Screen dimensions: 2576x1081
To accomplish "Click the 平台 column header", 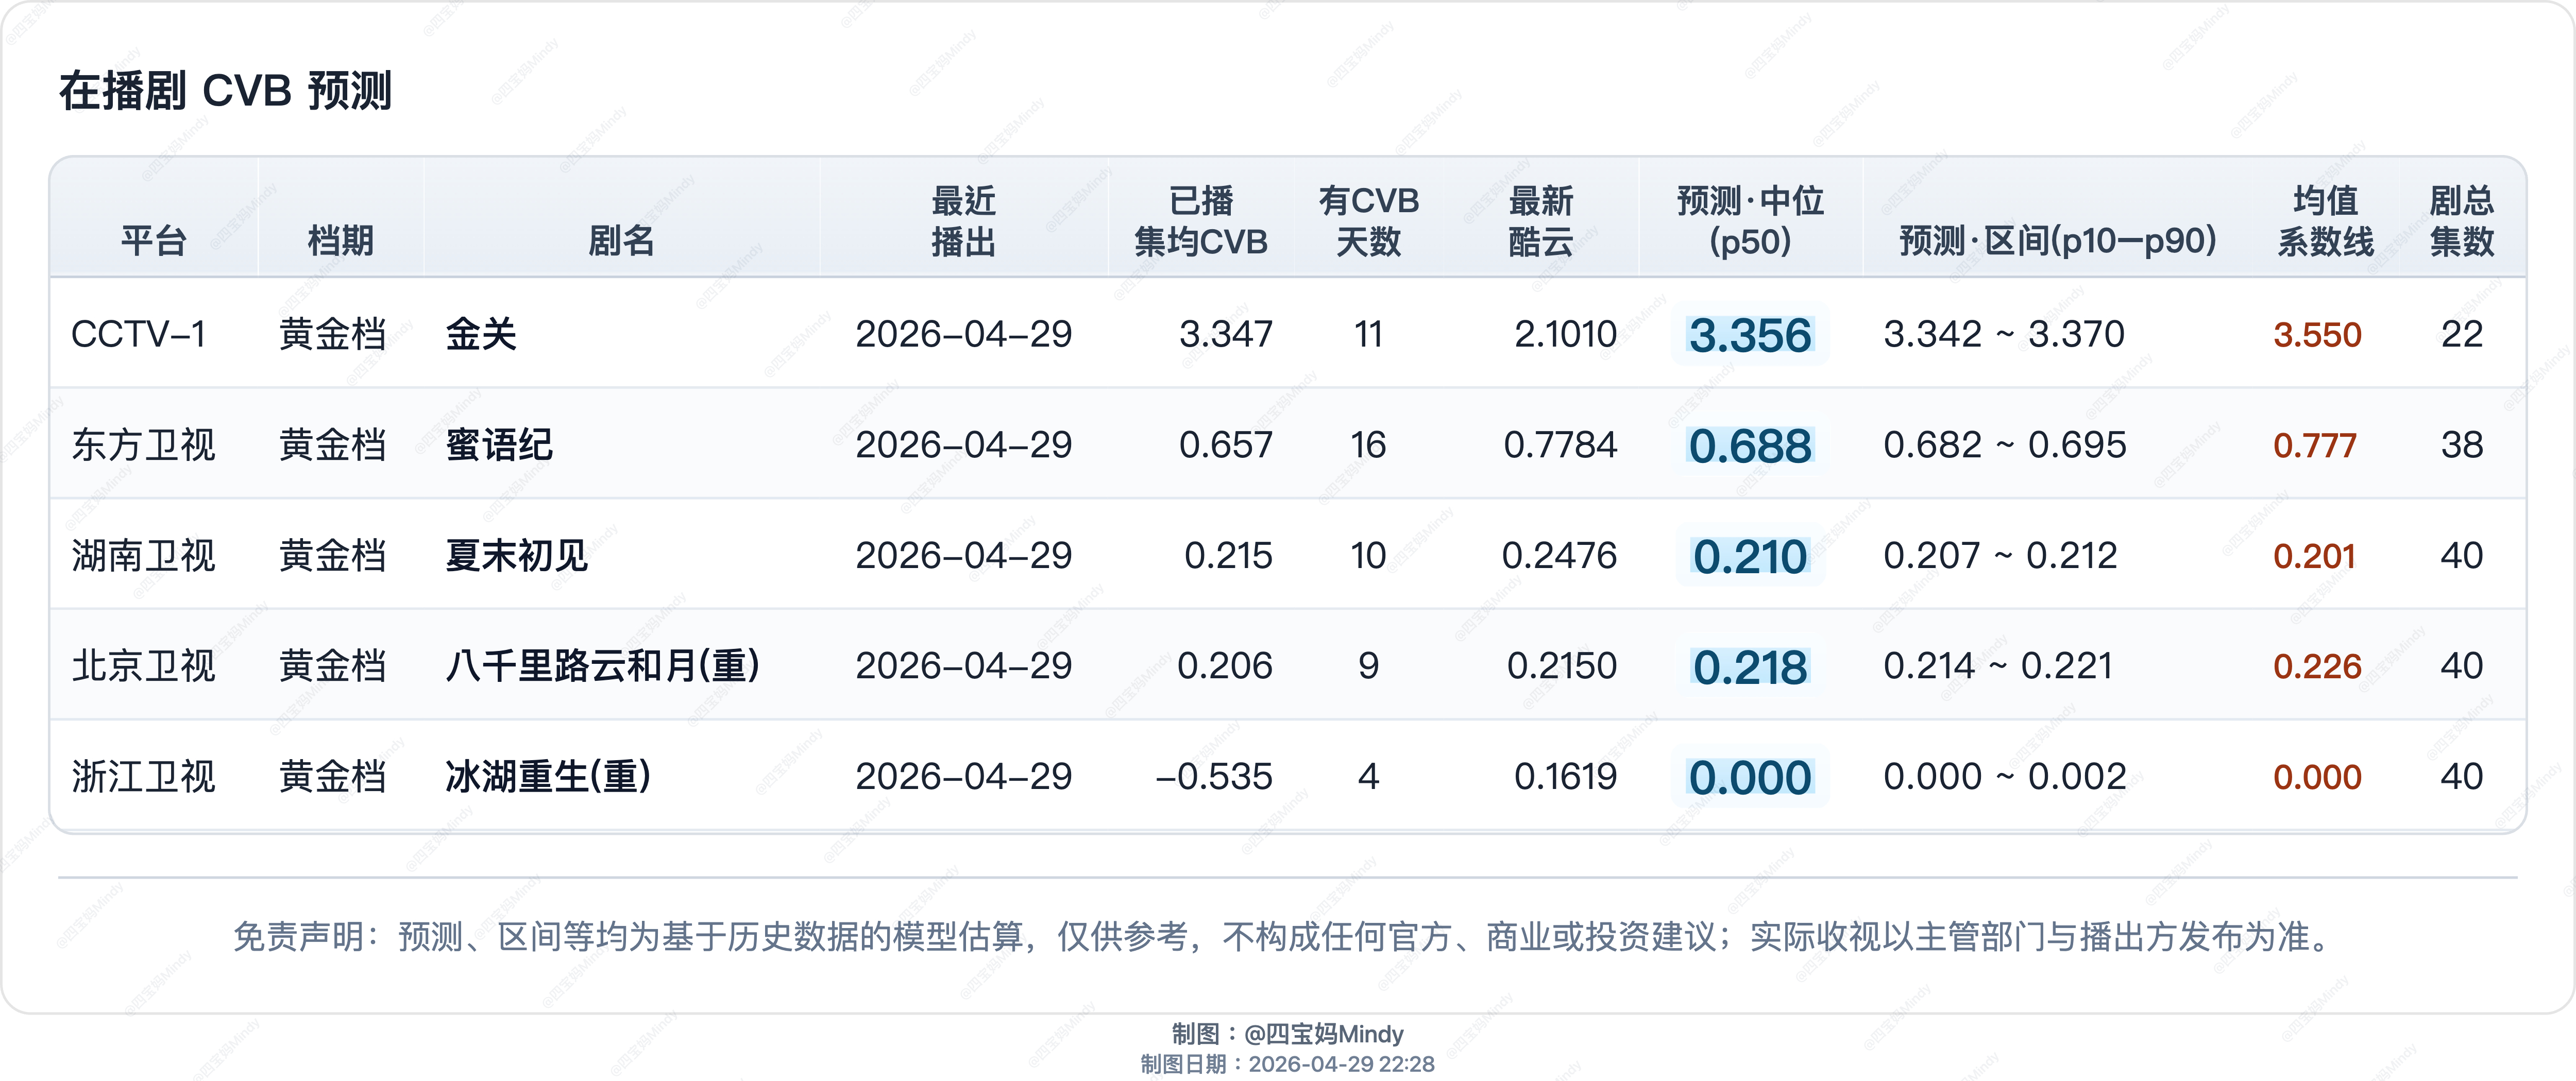I will [154, 240].
